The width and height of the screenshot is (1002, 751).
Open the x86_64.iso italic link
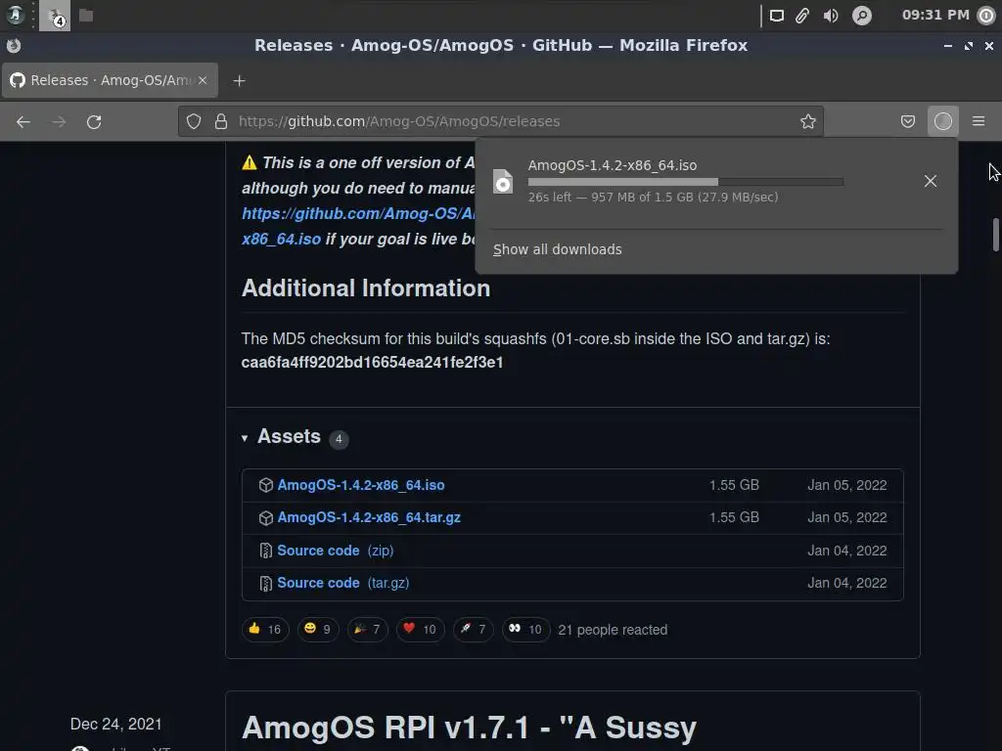(281, 240)
